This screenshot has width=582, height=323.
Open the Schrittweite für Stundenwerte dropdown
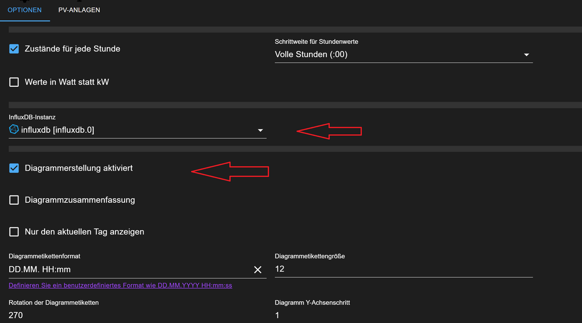pyautogui.click(x=404, y=55)
